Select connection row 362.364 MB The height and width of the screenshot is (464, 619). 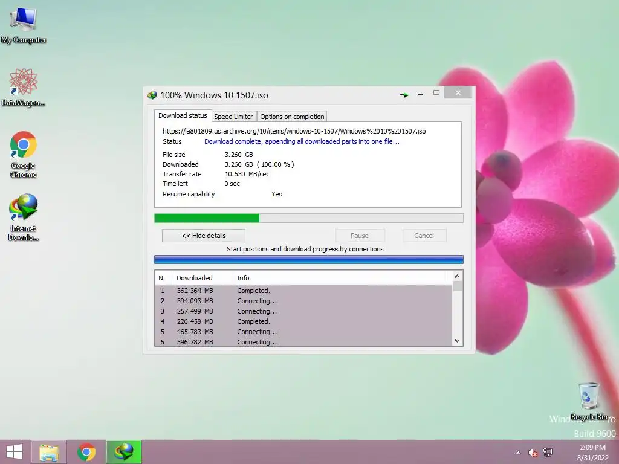tap(303, 291)
